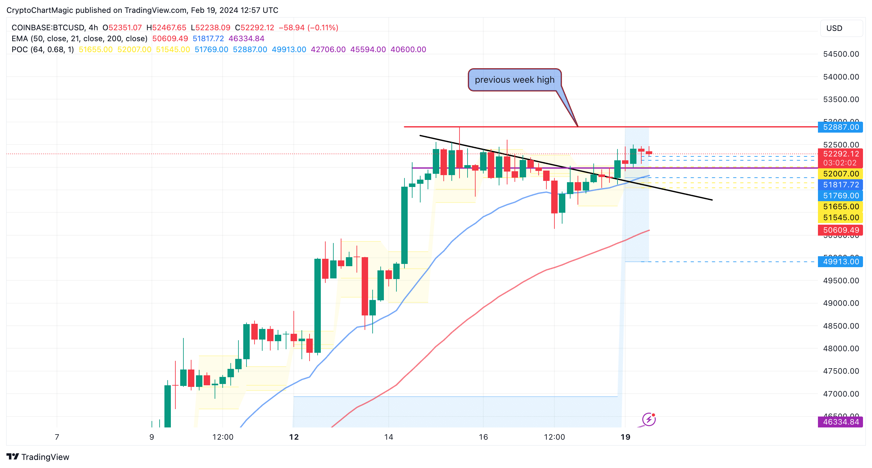Viewport: 872px width, 468px height.
Task: Select the 'previous week high' callout label
Action: [515, 80]
